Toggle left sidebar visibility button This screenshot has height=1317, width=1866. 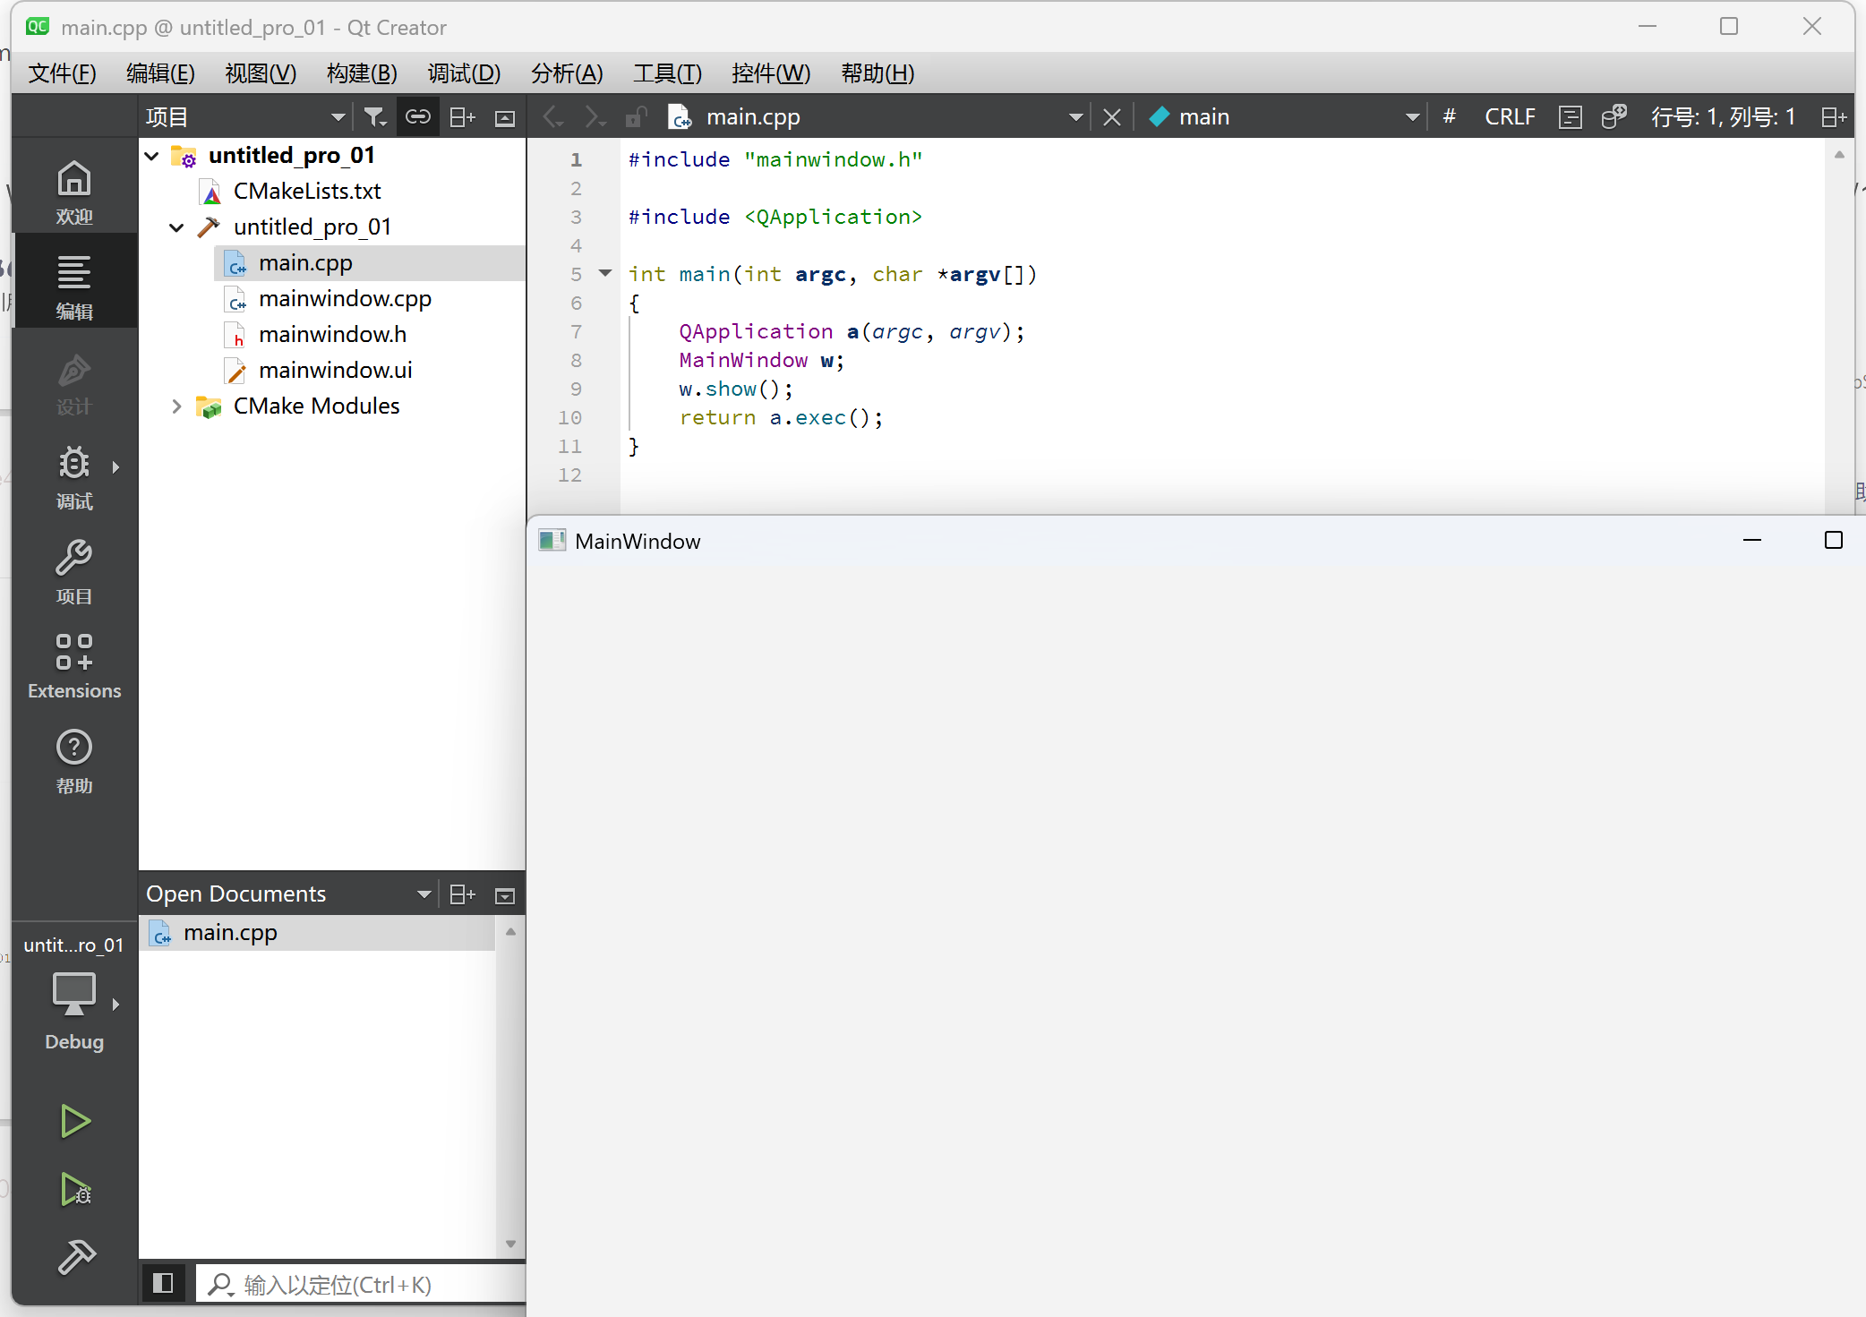click(163, 1284)
